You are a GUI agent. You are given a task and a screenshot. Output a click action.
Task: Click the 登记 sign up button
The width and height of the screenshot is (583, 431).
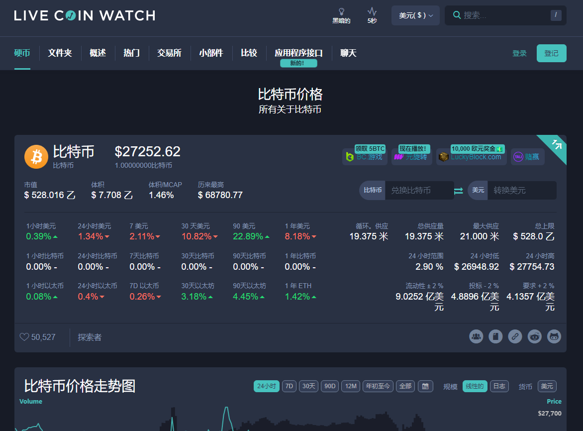551,53
